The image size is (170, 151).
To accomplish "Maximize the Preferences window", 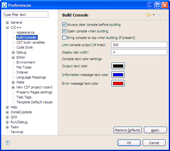I will tap(158, 5).
